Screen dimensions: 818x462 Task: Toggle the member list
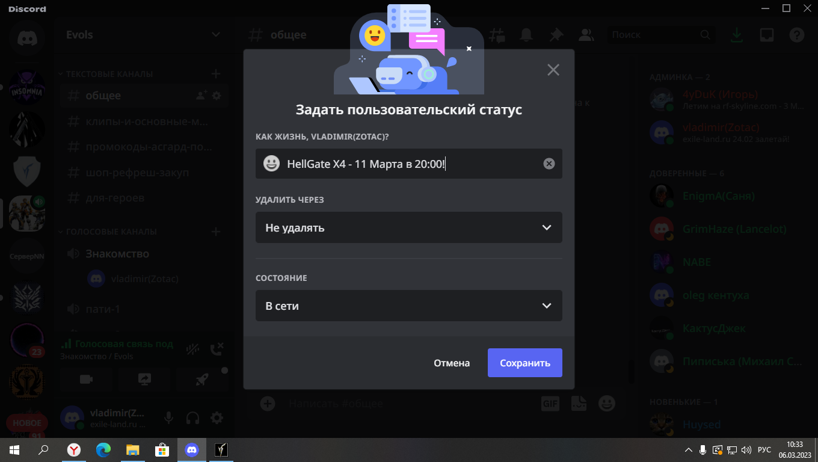pos(585,35)
